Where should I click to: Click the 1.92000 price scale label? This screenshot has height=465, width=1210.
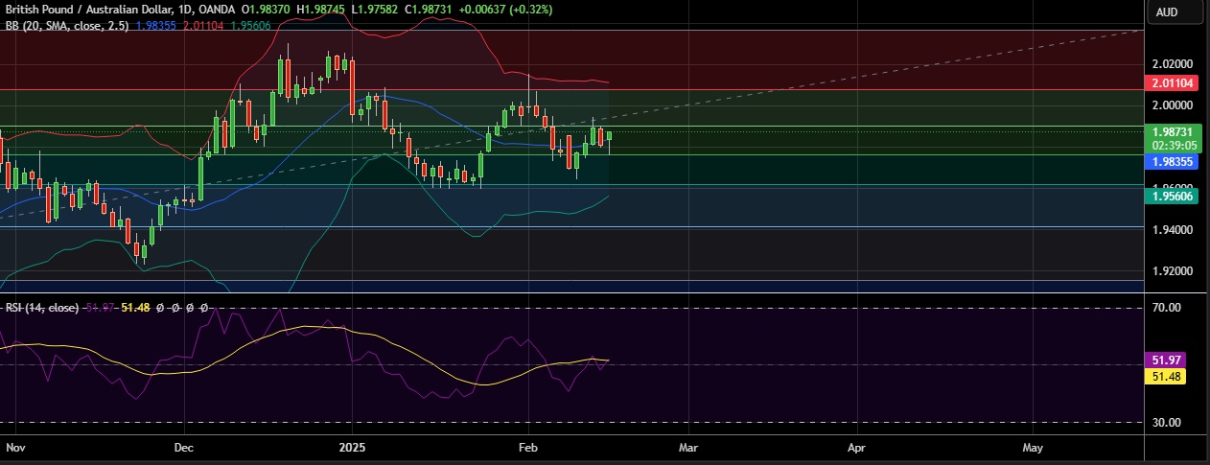coord(1172,271)
